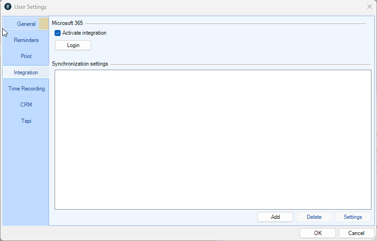This screenshot has width=377, height=241.
Task: Confirm the dialog with OK
Action: pyautogui.click(x=318, y=233)
